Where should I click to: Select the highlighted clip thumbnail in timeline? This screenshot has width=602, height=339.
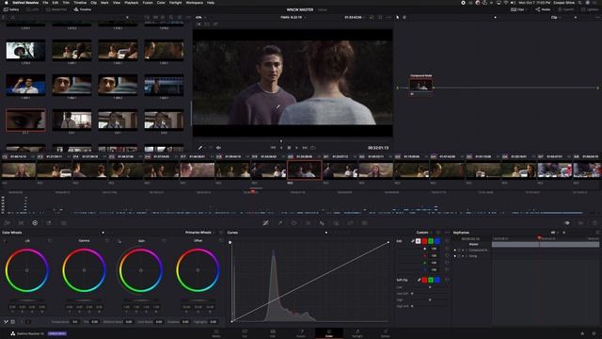point(305,170)
